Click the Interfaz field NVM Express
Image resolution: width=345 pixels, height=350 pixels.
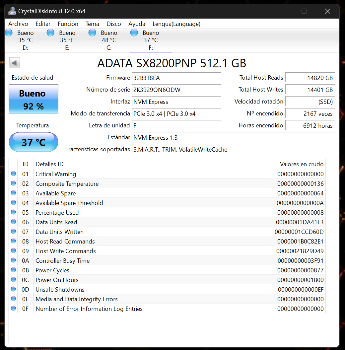click(176, 102)
